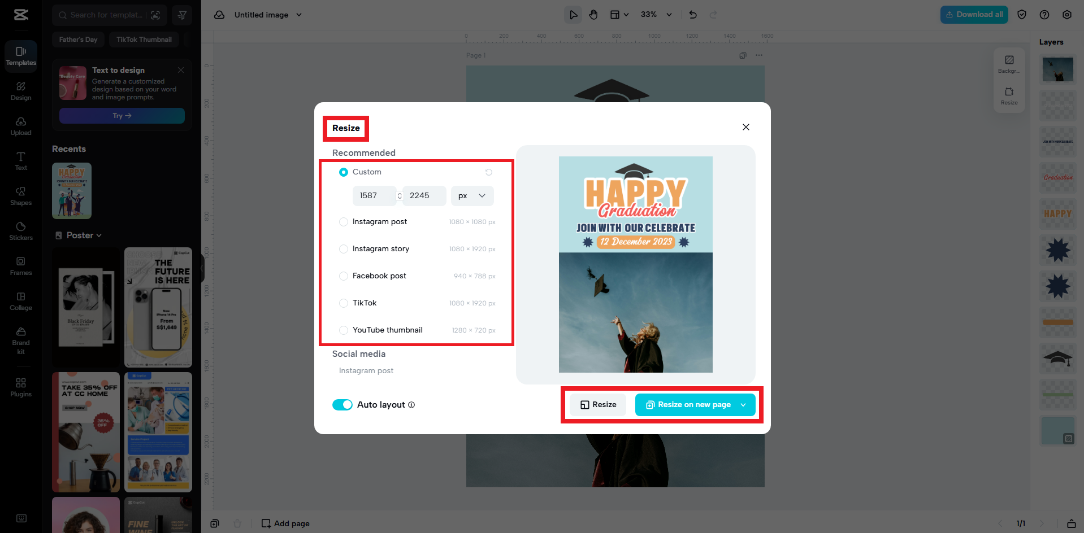Select the Facebook post radio option
Viewport: 1084px width, 533px height.
tap(344, 276)
